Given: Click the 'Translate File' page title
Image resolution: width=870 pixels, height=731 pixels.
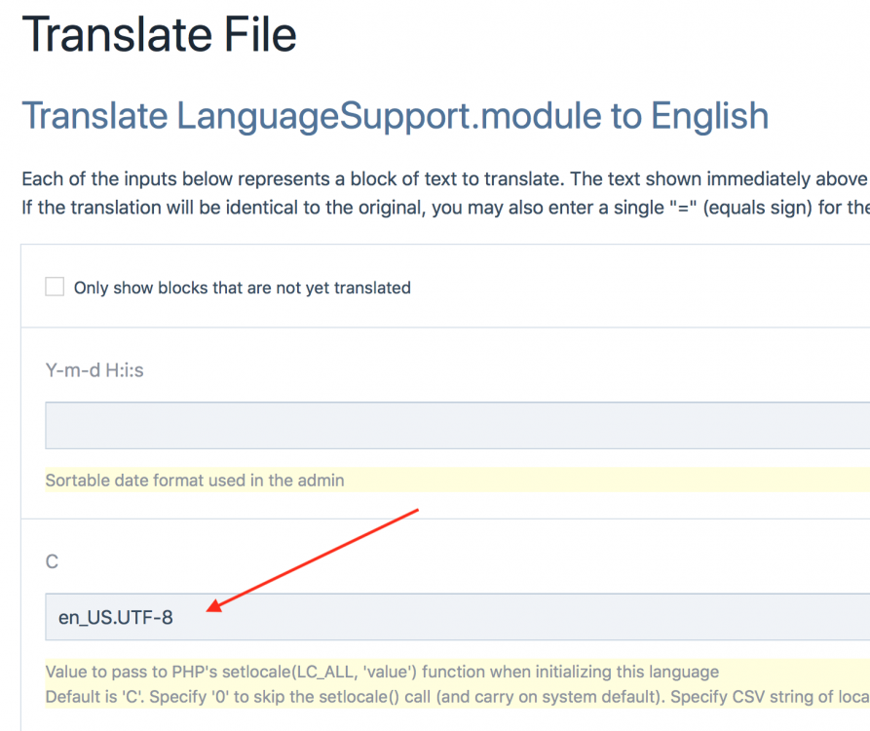Looking at the screenshot, I should pyautogui.click(x=159, y=35).
